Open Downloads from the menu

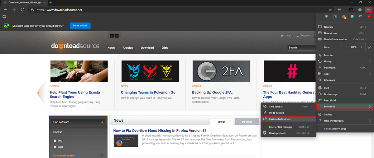click(x=345, y=68)
